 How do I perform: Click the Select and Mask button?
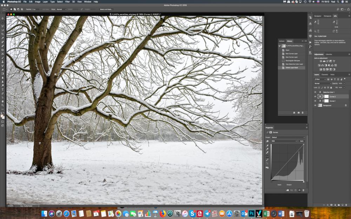[x=106, y=9]
